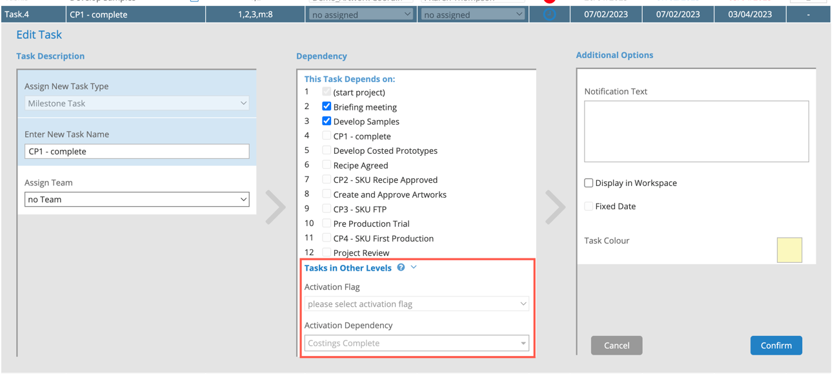Uncheck the Briefing meeting dependency
Screen dimensions: 835x374
[326, 107]
